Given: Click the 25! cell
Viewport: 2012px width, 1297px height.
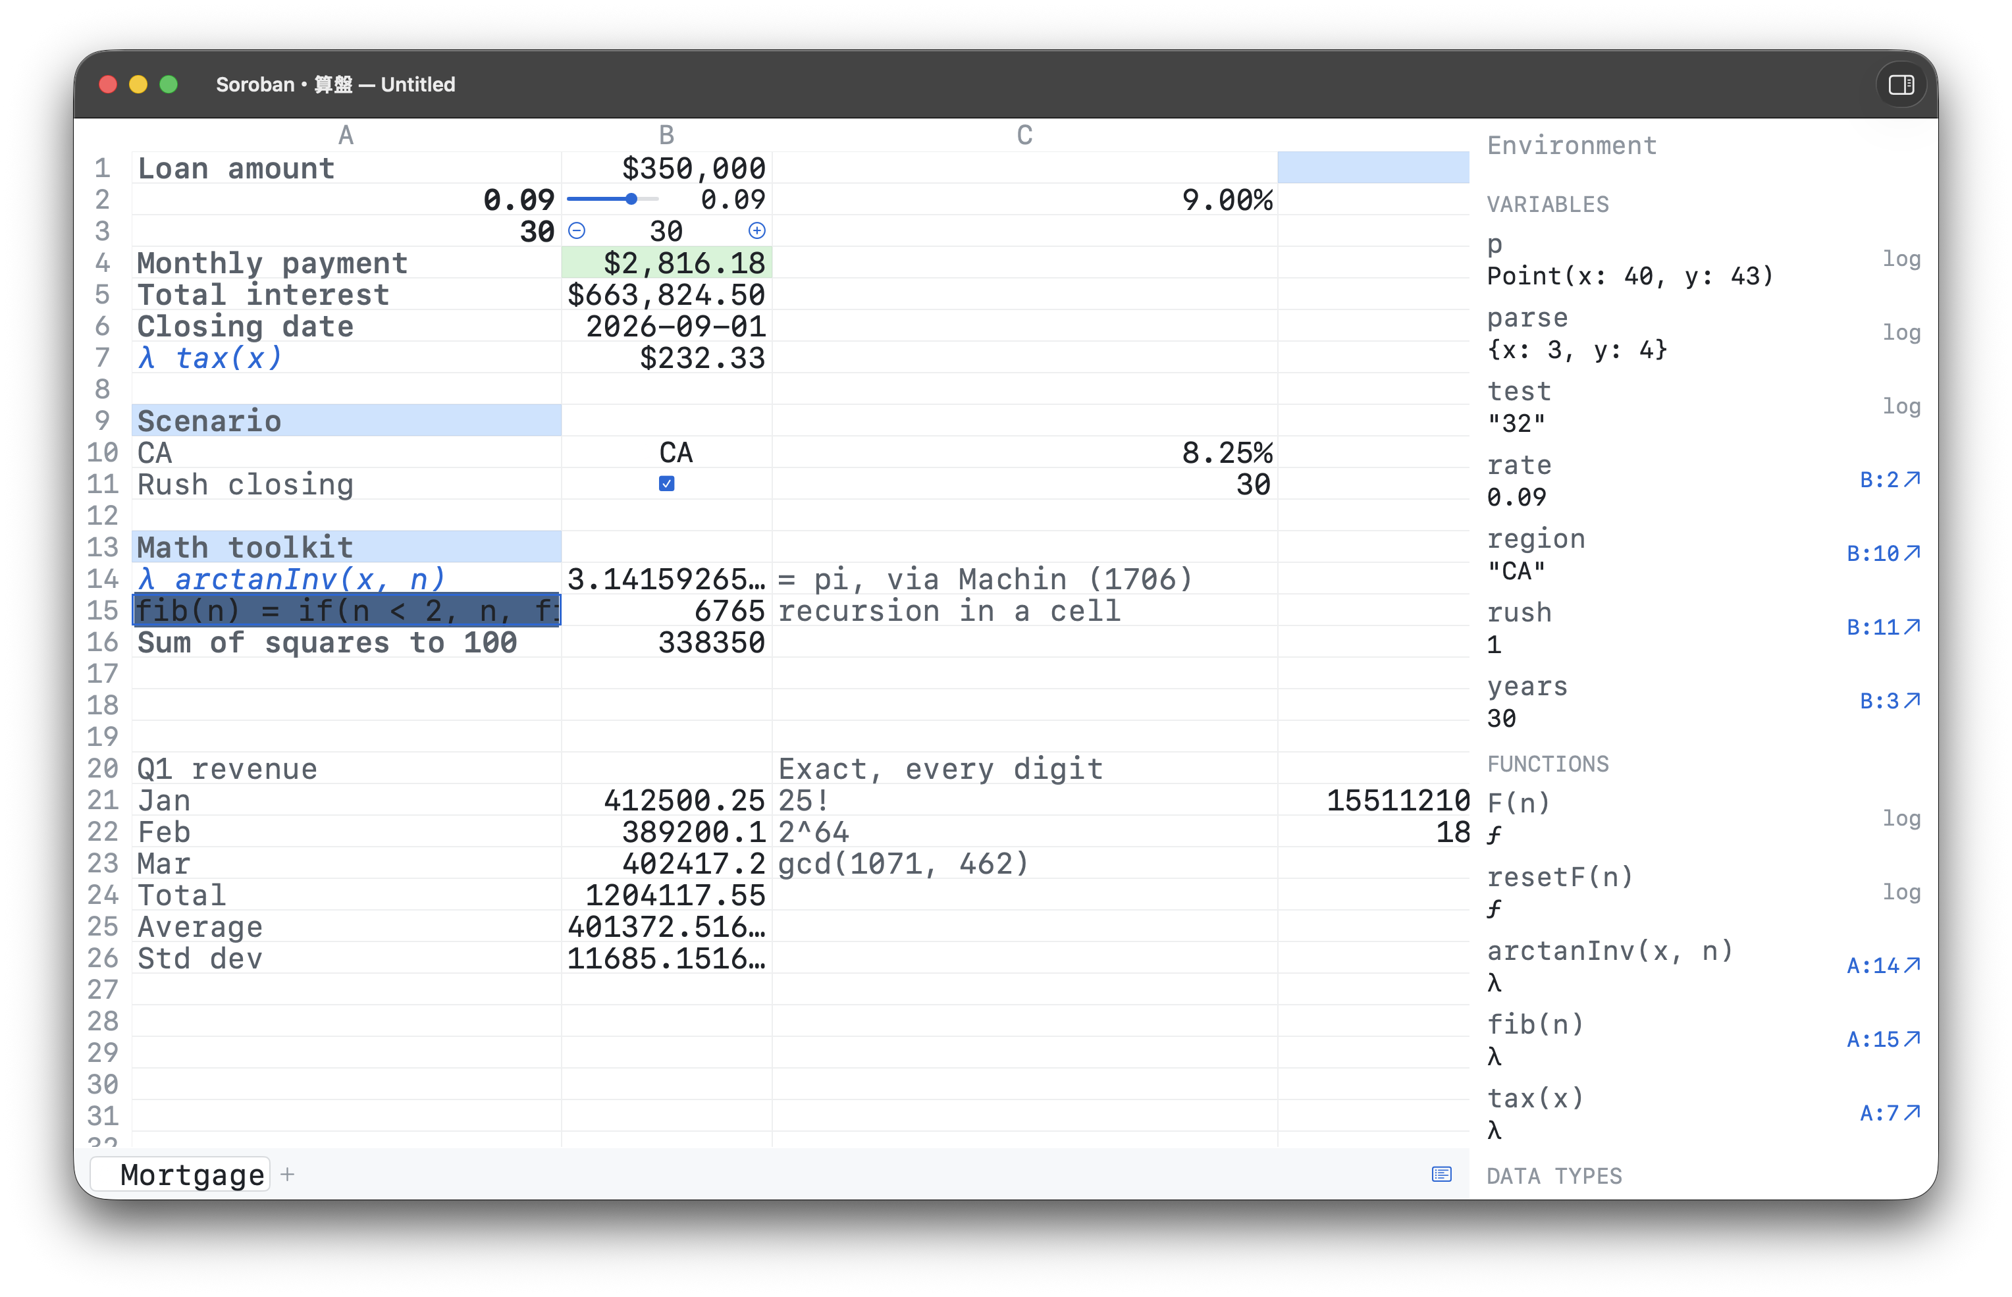Looking at the screenshot, I should tap(1024, 800).
